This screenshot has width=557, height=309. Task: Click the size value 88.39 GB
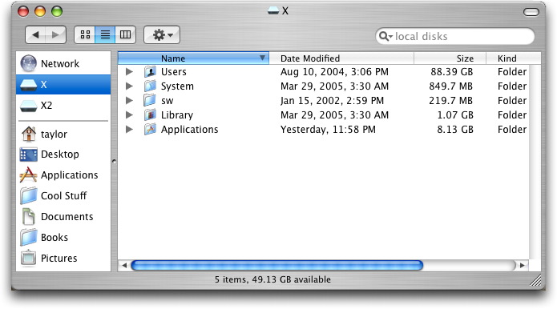(451, 72)
